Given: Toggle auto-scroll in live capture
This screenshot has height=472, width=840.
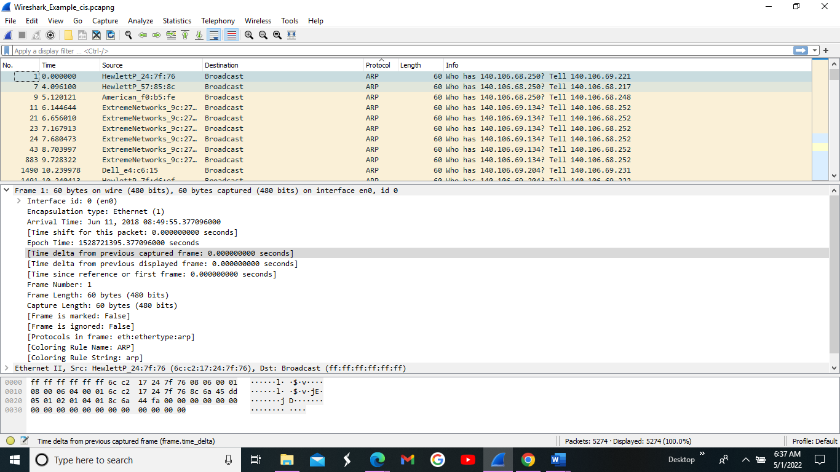Looking at the screenshot, I should (x=215, y=35).
